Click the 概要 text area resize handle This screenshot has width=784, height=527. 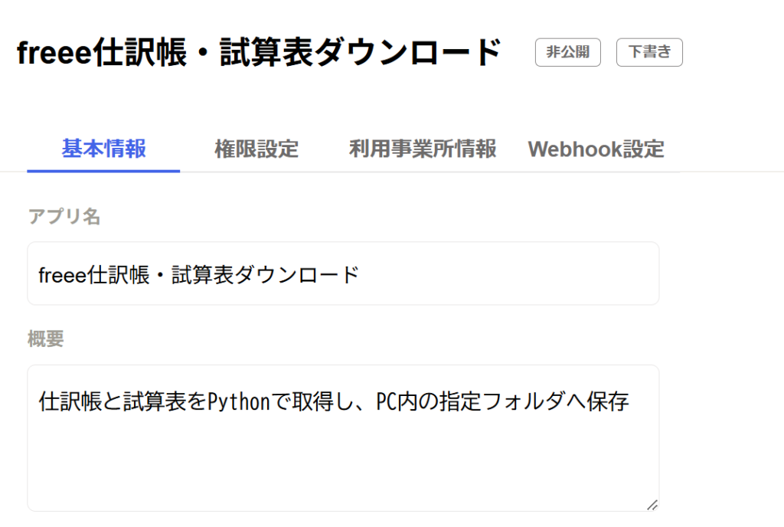652,505
